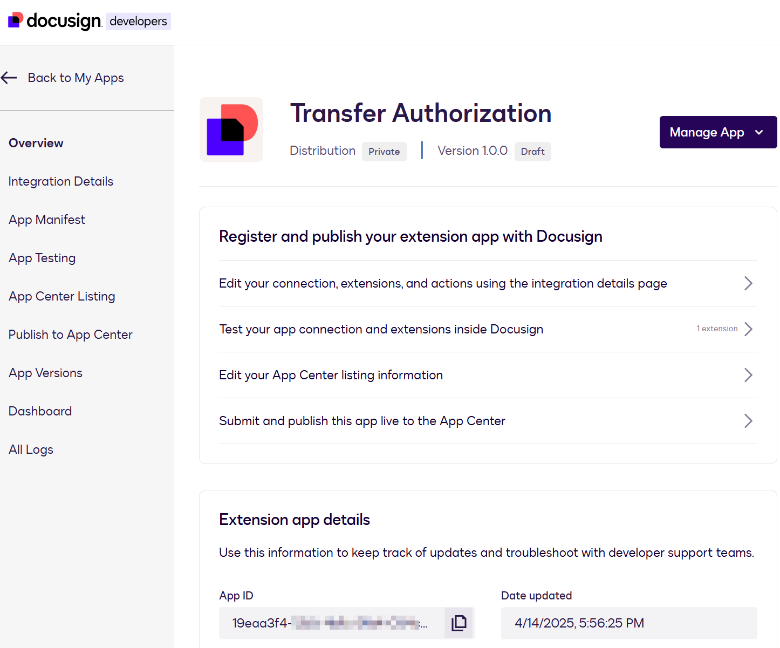Expand the Manage App chevron arrow
Viewport: 780px width, 648px height.
coord(758,132)
